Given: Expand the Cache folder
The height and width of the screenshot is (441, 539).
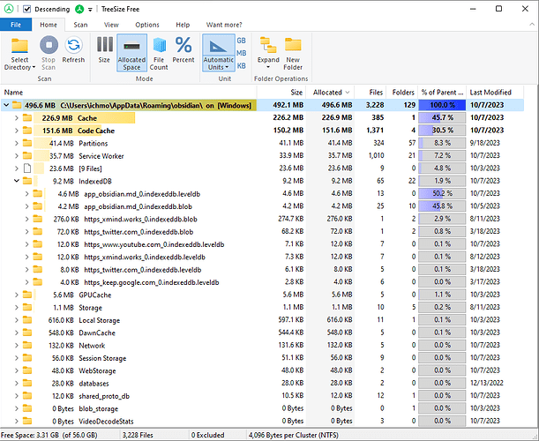Looking at the screenshot, I should 16,118.
